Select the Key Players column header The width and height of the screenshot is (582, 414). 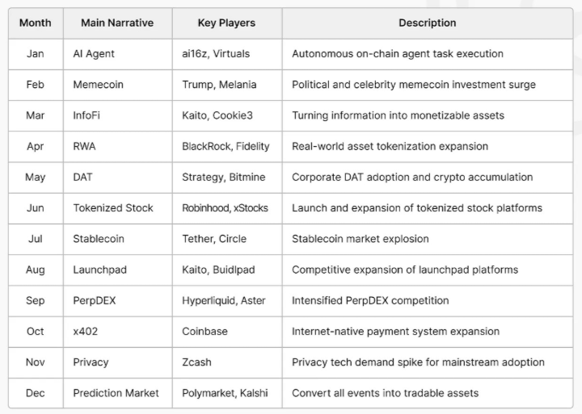click(x=226, y=23)
